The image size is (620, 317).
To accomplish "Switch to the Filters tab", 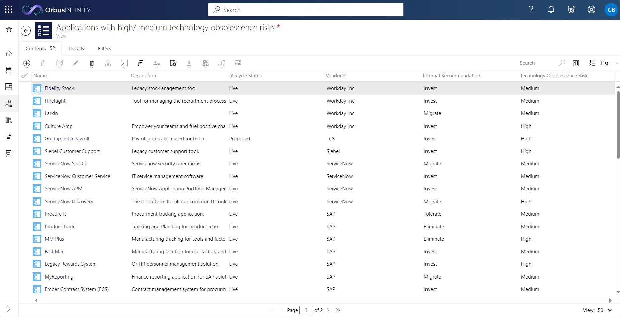I will [104, 49].
